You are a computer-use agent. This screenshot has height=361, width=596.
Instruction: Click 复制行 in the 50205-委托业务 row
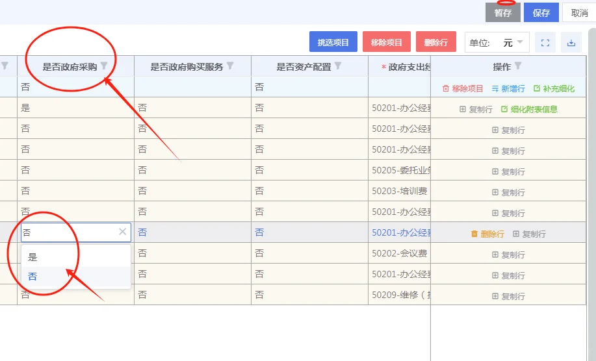508,171
